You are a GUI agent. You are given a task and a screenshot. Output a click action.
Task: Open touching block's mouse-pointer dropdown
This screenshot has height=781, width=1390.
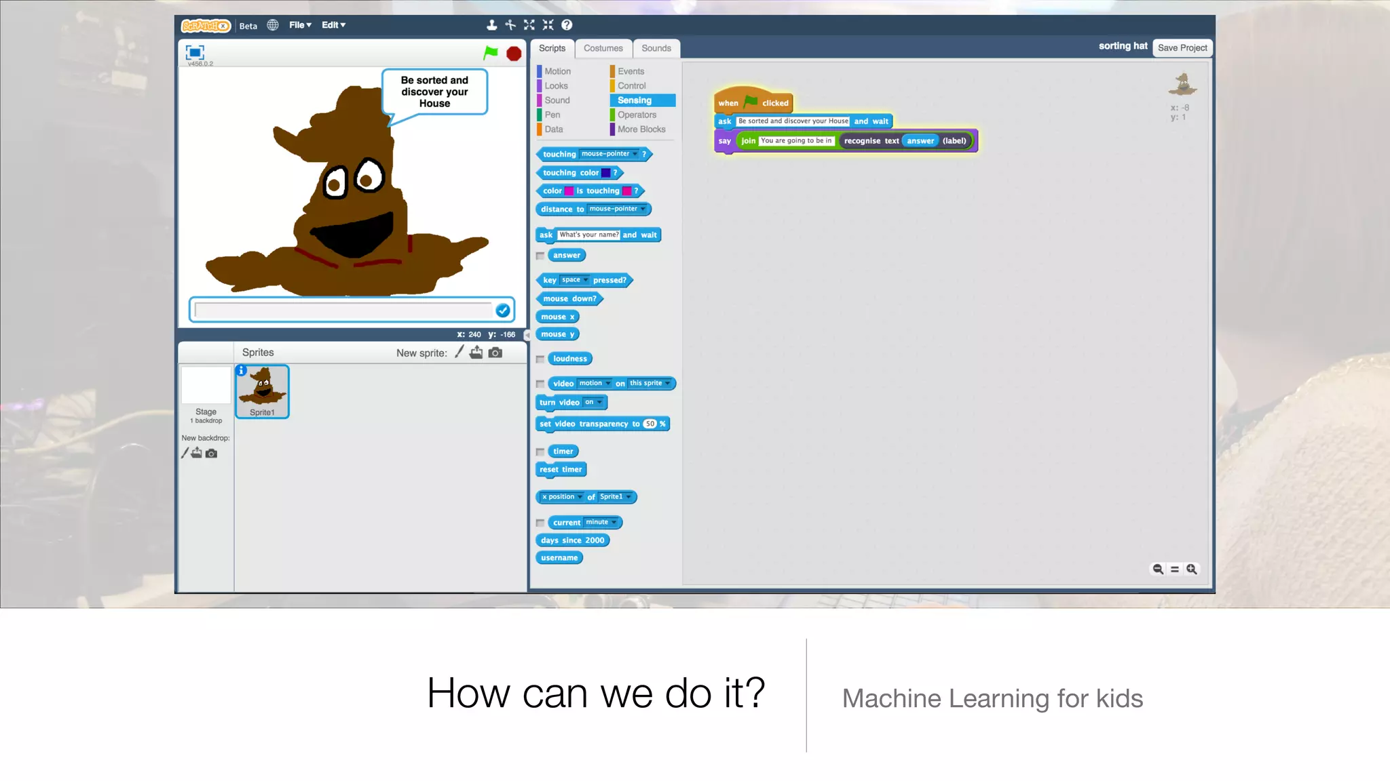point(609,154)
